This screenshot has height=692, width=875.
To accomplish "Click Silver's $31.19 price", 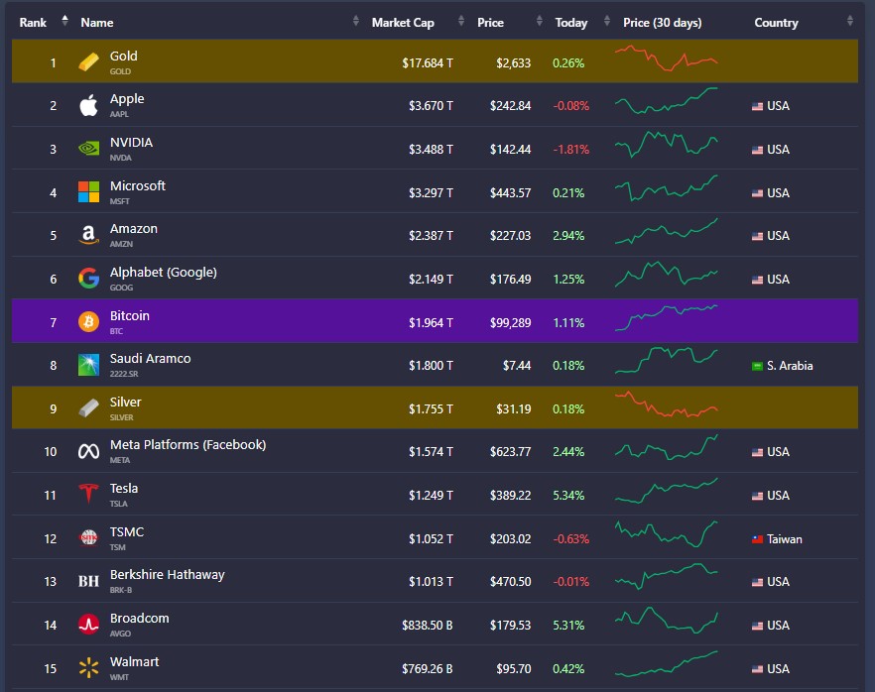I will 514,409.
